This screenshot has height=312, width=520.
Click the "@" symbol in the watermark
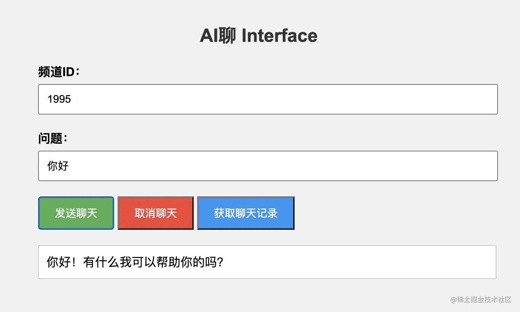453,300
